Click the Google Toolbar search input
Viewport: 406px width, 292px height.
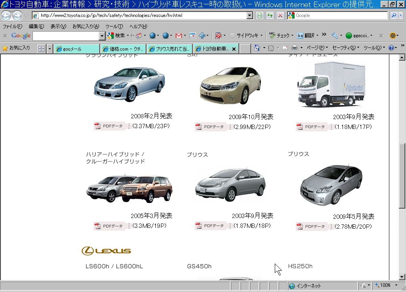tap(66, 36)
